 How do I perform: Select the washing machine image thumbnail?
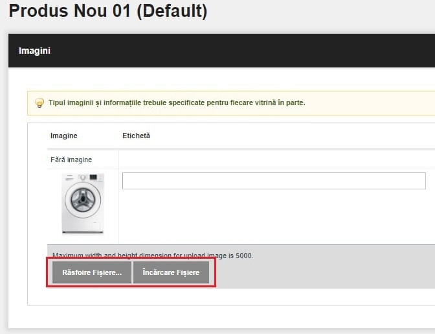[x=83, y=204]
